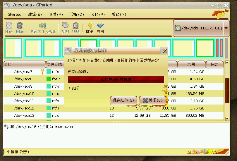Click the 删除 trash can icon
Image resolution: width=237 pixels, height=161 pixels.
pos(20,26)
